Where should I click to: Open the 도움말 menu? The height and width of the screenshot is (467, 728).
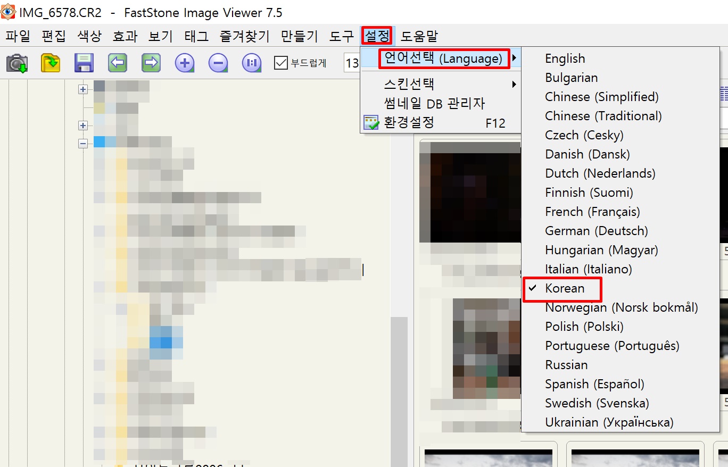click(x=419, y=36)
